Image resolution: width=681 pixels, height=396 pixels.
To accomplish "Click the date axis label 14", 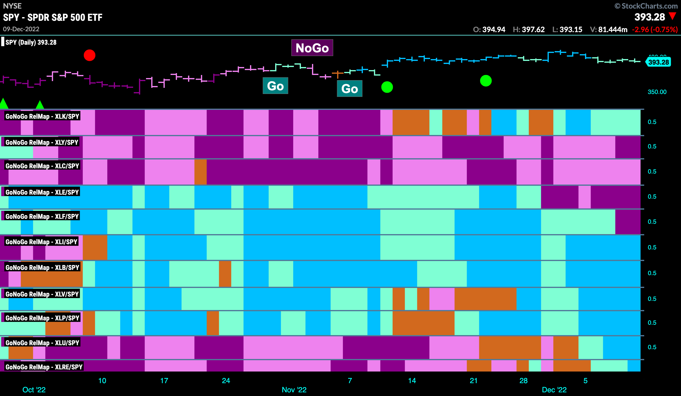I will [412, 381].
